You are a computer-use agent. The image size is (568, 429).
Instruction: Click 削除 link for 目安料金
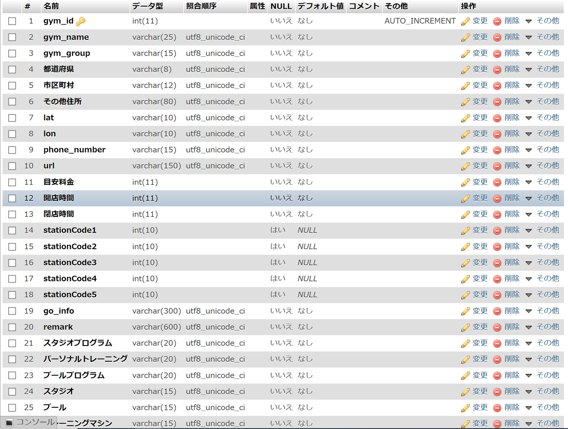(512, 182)
